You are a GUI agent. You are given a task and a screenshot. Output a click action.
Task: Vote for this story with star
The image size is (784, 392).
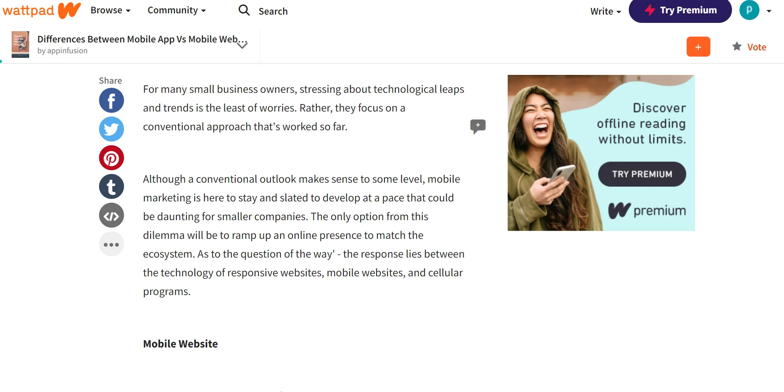(749, 47)
